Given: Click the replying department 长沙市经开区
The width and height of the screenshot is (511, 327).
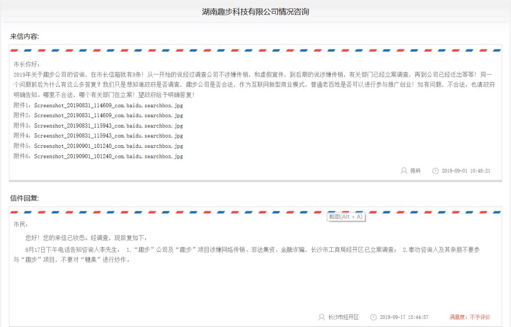Looking at the screenshot, I should click(343, 317).
